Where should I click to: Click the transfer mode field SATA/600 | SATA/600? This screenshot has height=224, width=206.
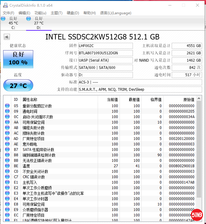(106, 68)
